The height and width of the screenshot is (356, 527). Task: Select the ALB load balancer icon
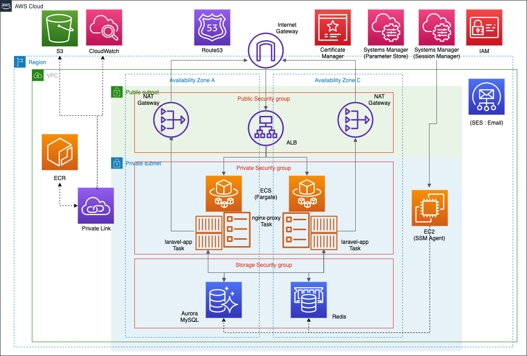266,128
